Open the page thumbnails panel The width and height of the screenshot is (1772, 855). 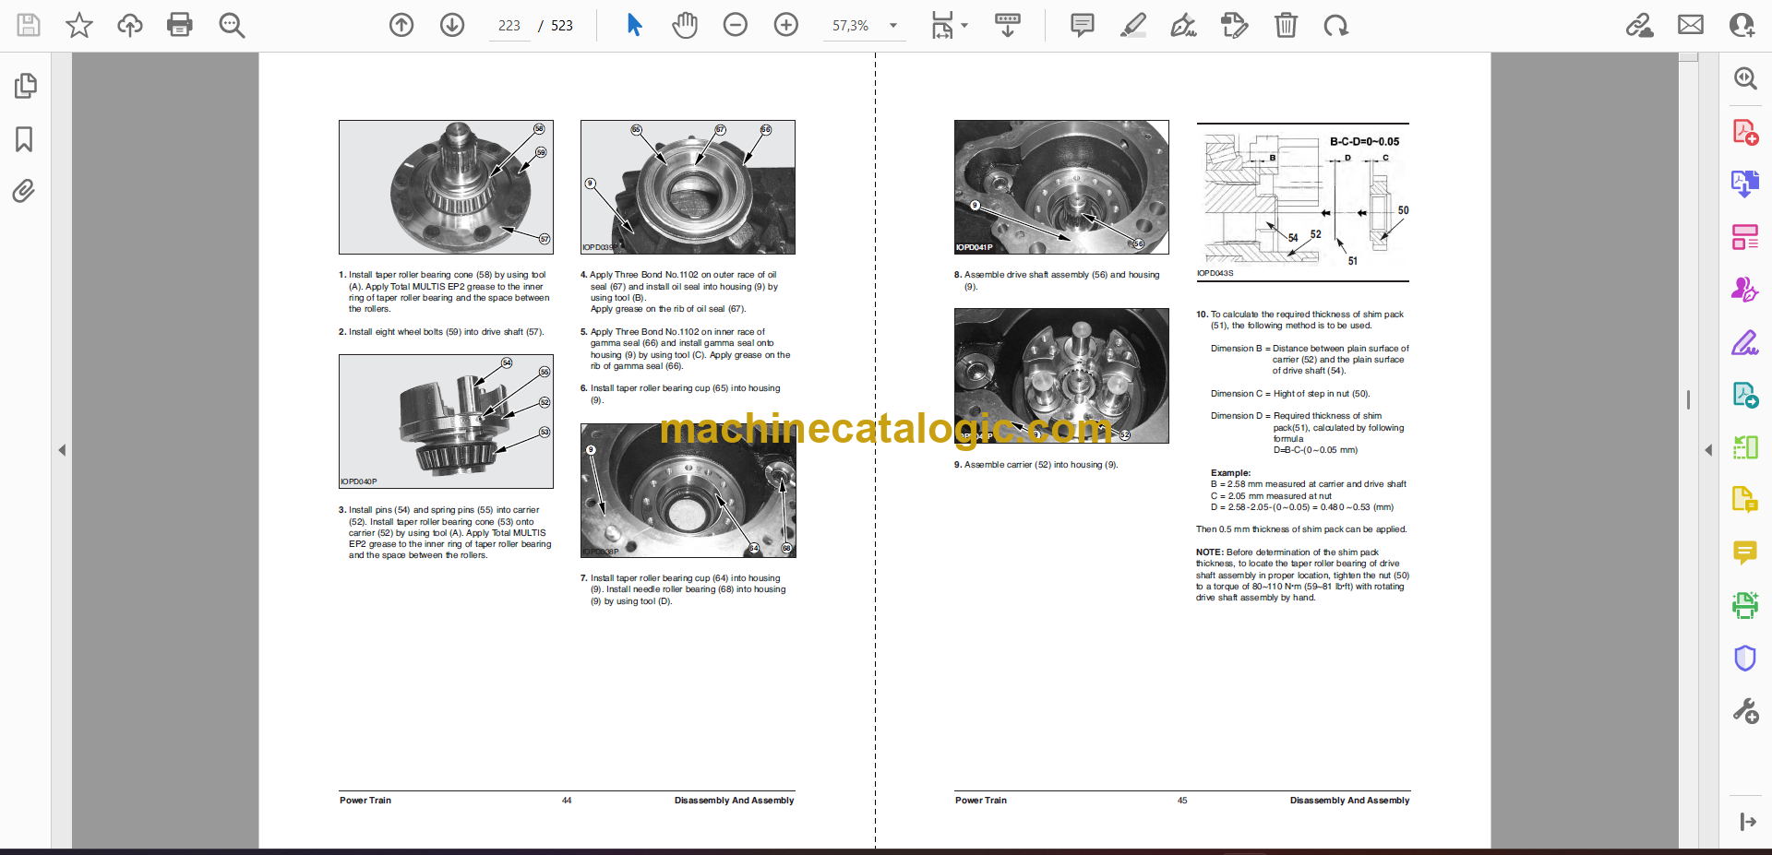[x=25, y=87]
